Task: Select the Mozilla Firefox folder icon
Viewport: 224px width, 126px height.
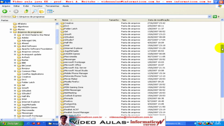Action: coord(62,82)
